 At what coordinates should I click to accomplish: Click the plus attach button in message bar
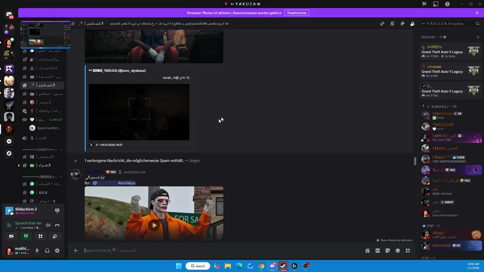coord(76,250)
